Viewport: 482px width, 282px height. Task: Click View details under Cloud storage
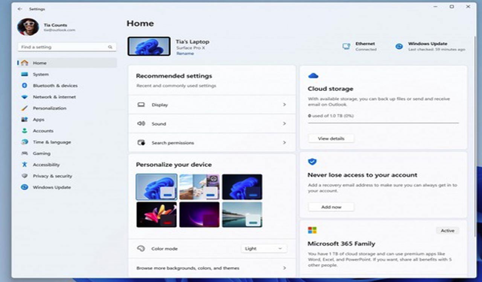(331, 138)
